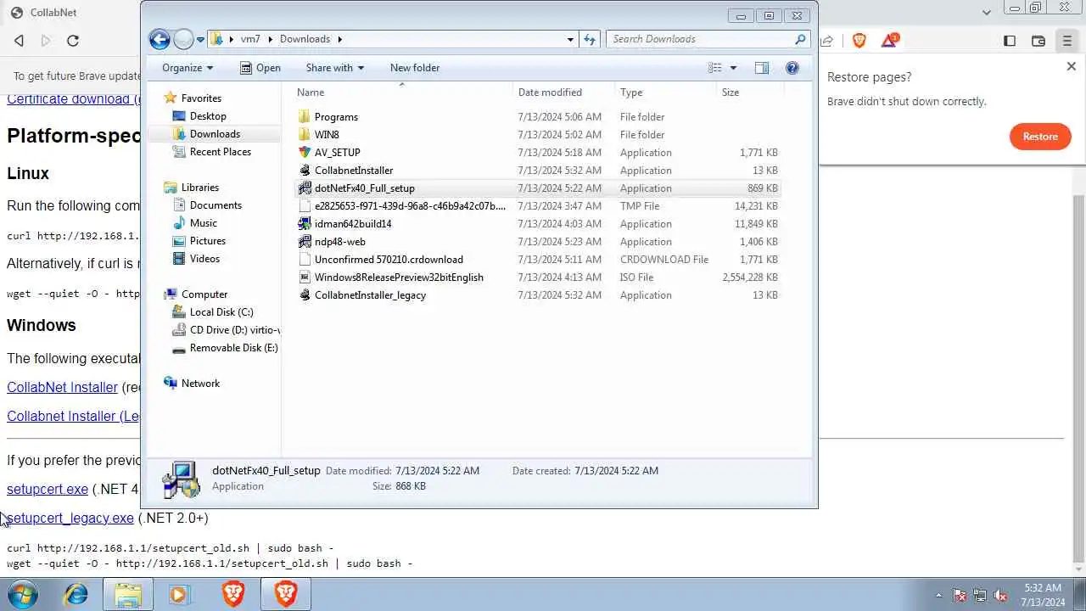Select the idman642build14 application icon
1086x611 pixels.
pyautogui.click(x=305, y=224)
